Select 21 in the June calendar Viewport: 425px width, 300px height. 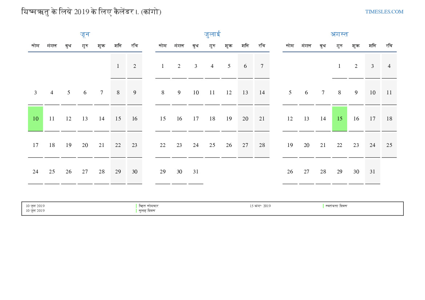(101, 145)
